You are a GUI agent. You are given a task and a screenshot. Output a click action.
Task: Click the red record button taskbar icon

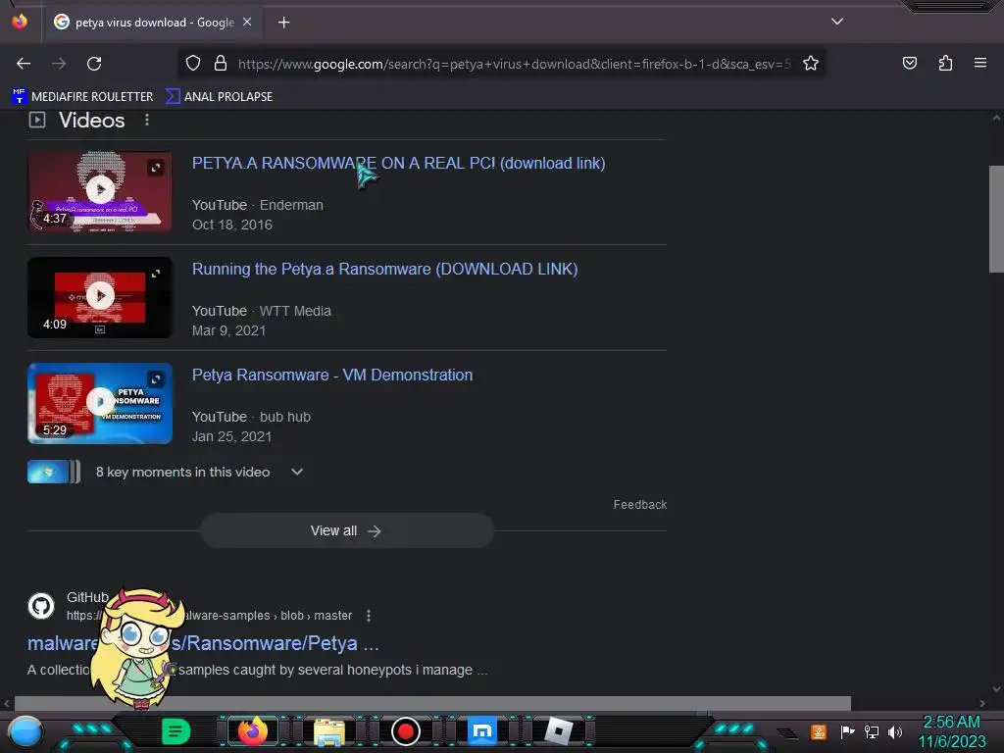click(405, 731)
